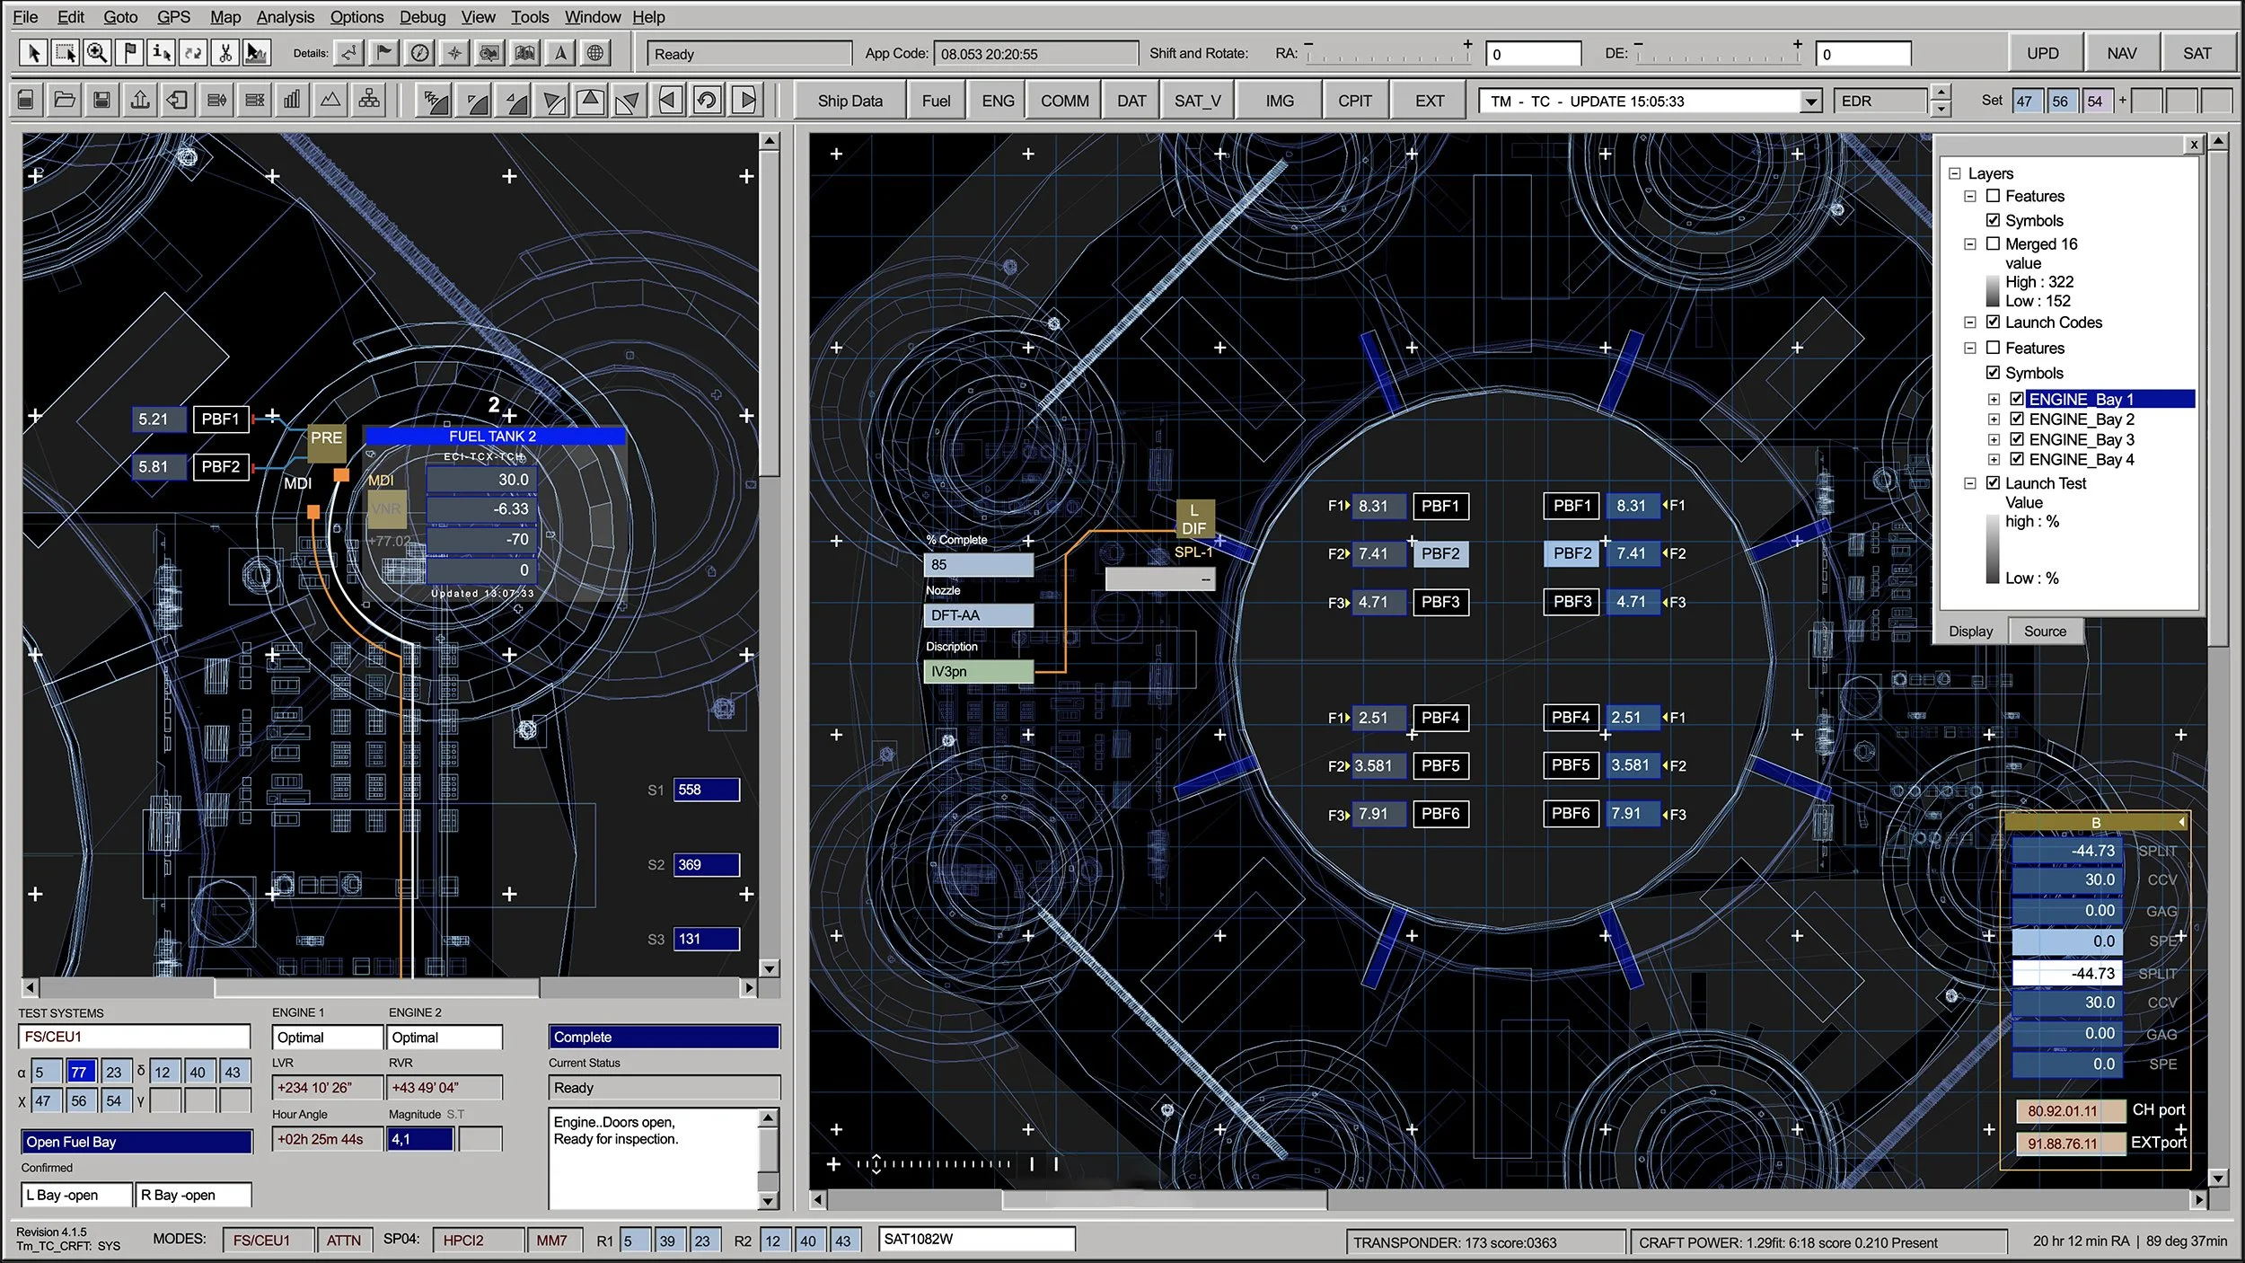The height and width of the screenshot is (1263, 2245).
Task: Click the save disk icon
Action: pos(101,100)
